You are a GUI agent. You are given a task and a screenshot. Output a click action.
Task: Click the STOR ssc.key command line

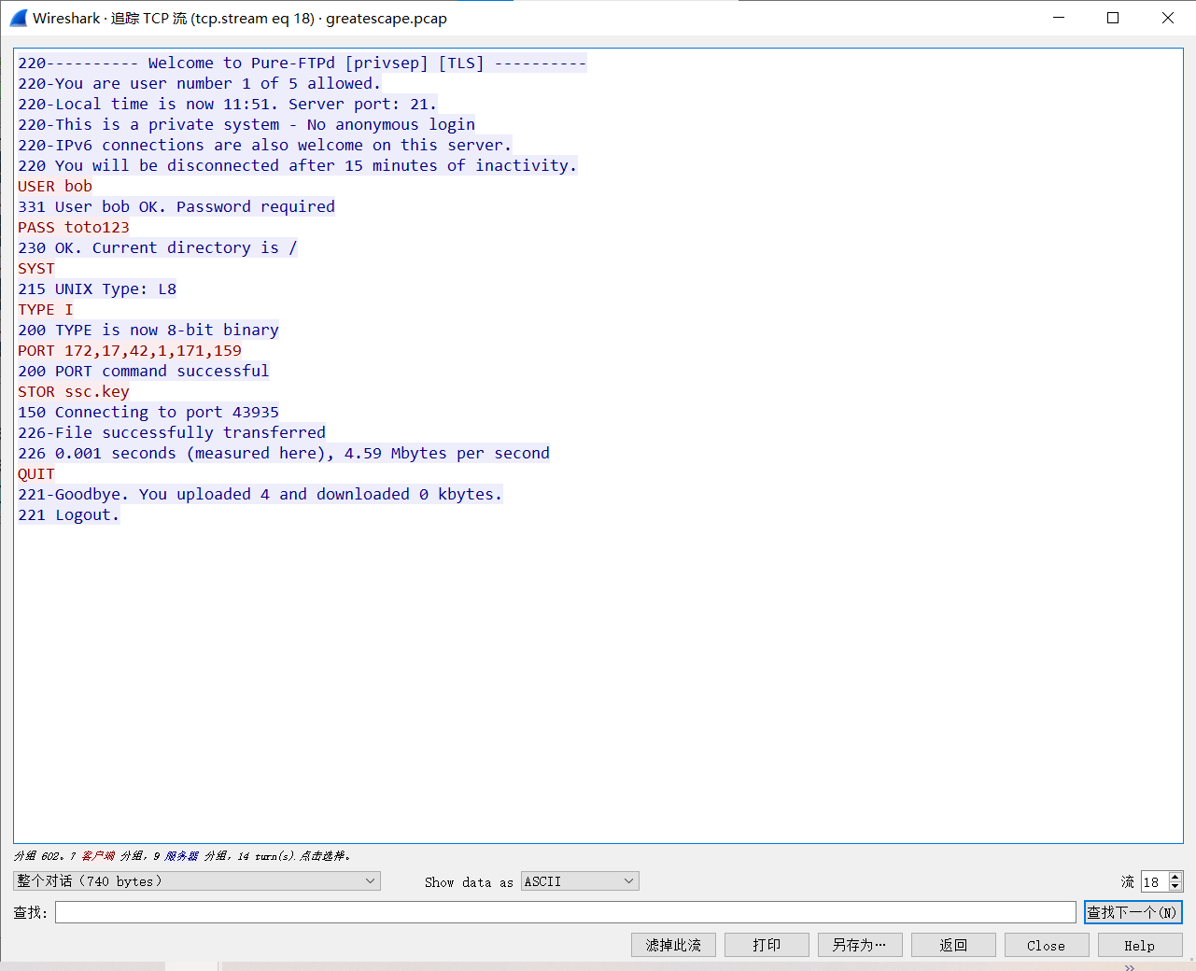[x=74, y=392]
